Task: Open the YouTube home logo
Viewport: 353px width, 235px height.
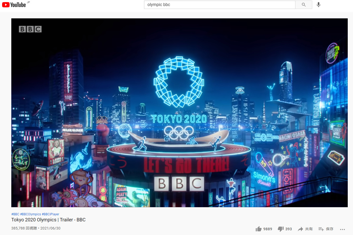Action: click(14, 5)
